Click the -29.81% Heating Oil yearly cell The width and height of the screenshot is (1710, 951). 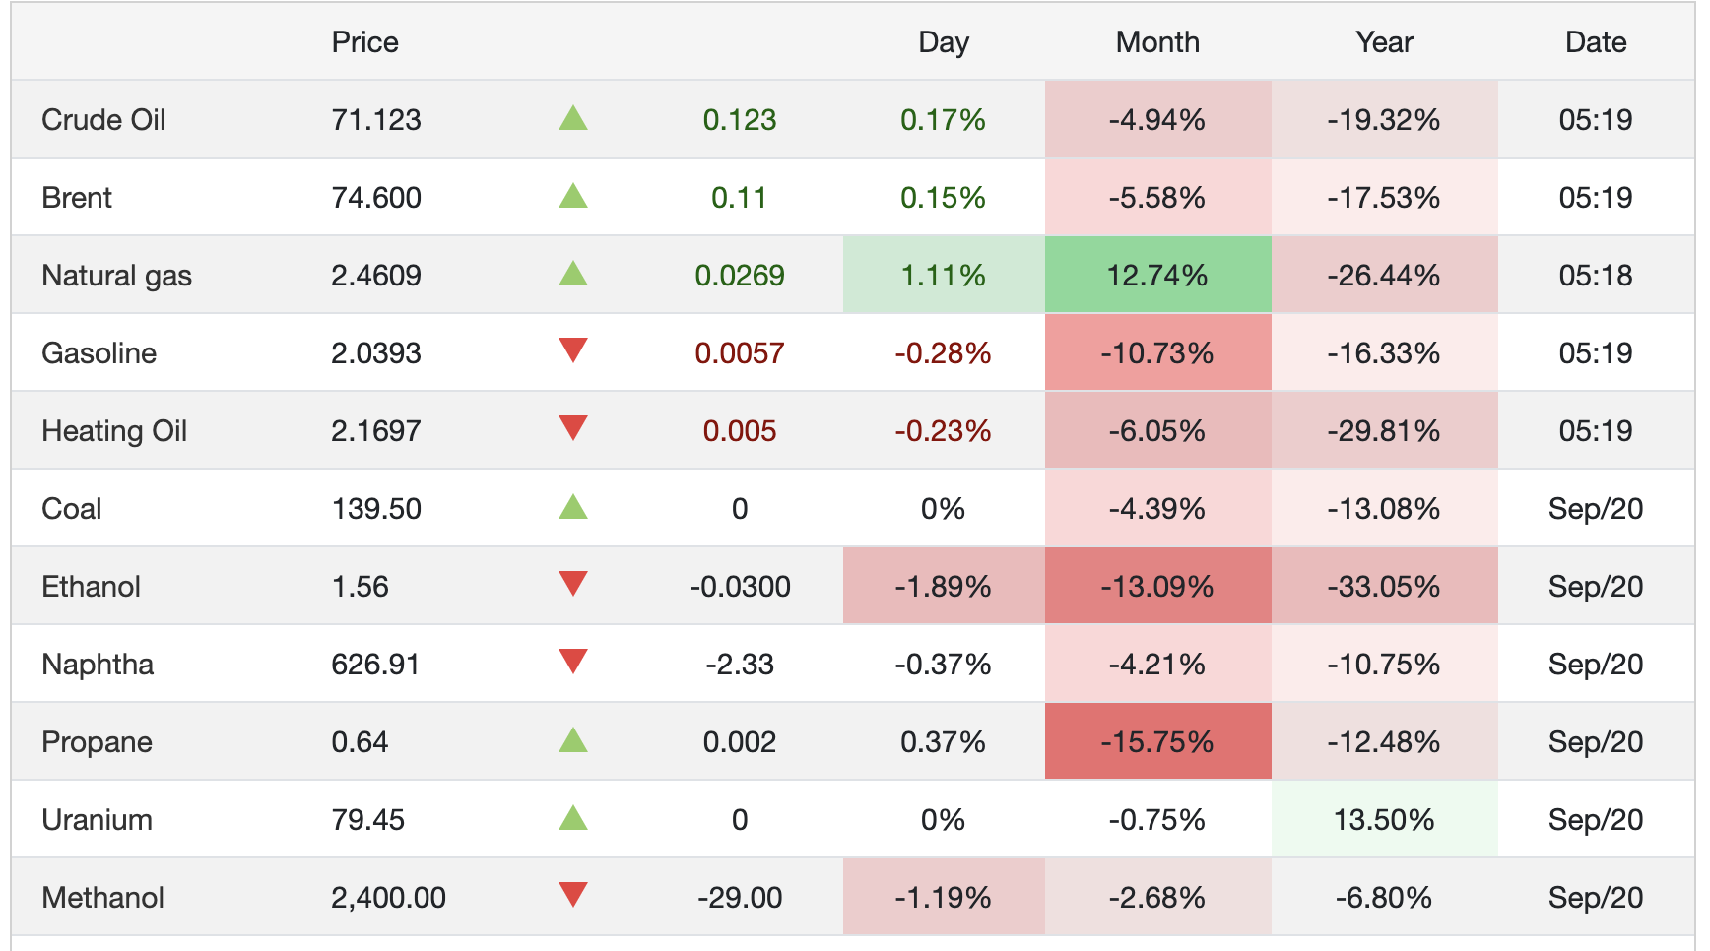(x=1384, y=430)
